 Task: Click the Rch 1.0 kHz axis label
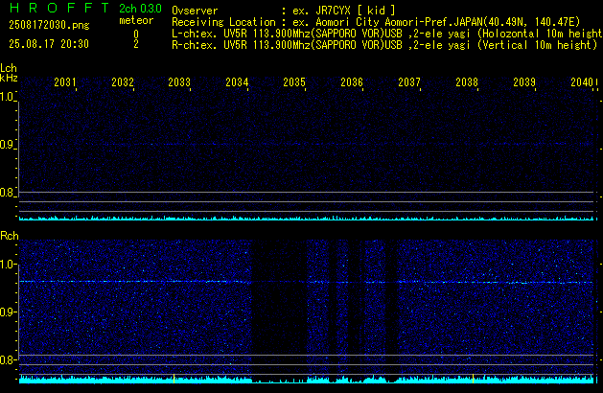click(x=7, y=265)
